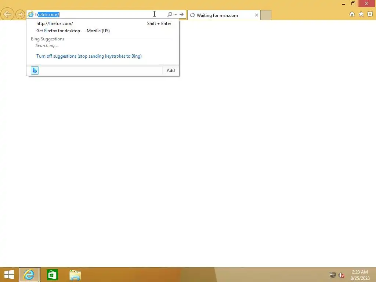Click the network status tray icon
Viewport: 376px width, 282px height.
(x=333, y=275)
